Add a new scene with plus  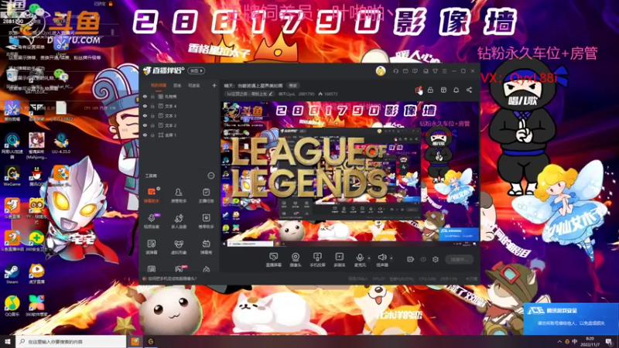[x=214, y=85]
